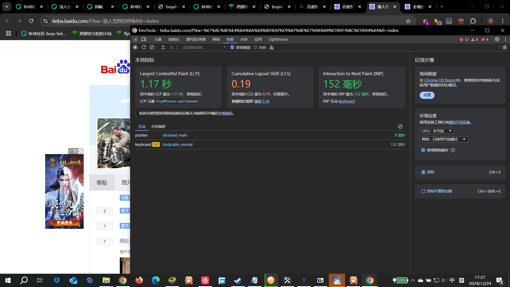Close the 广告 advertisement with X
This screenshot has height=287, width=510.
point(81,151)
